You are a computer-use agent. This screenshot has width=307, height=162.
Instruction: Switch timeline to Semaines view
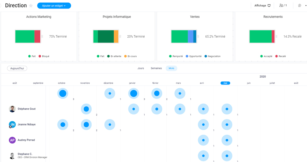point(156,68)
